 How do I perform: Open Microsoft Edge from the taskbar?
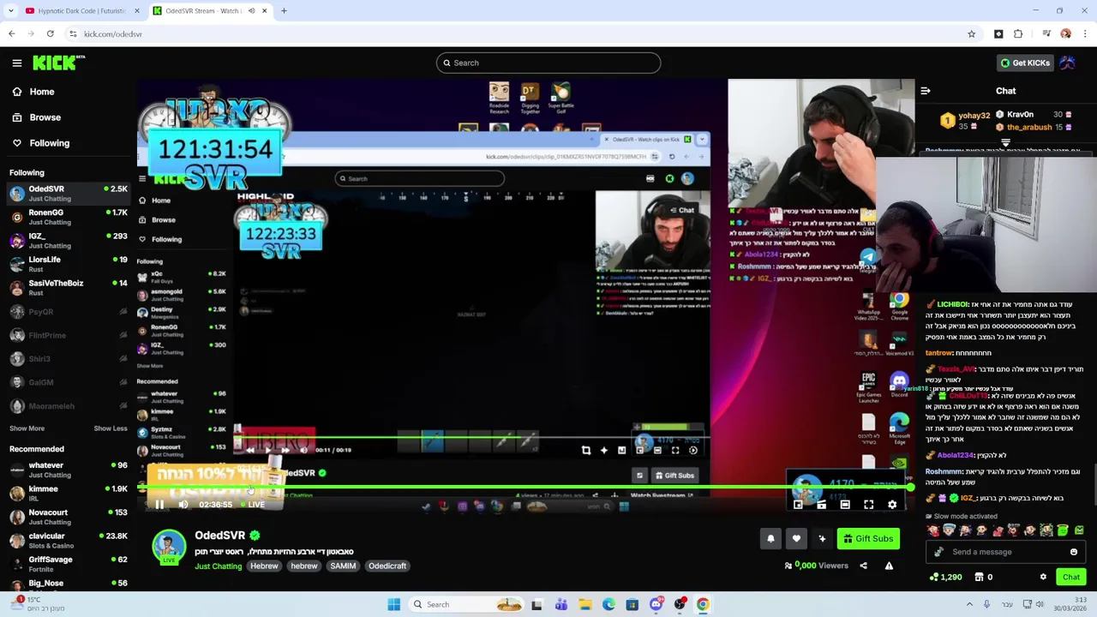(608, 604)
